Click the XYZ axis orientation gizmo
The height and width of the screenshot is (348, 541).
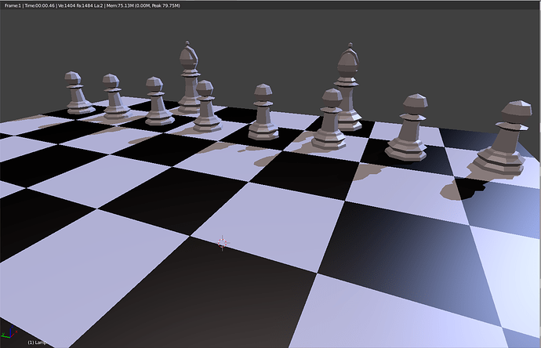[x=9, y=332]
